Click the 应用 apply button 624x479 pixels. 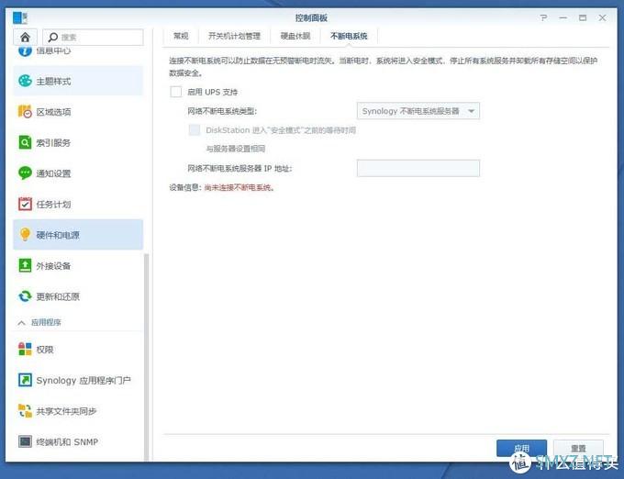(x=521, y=449)
